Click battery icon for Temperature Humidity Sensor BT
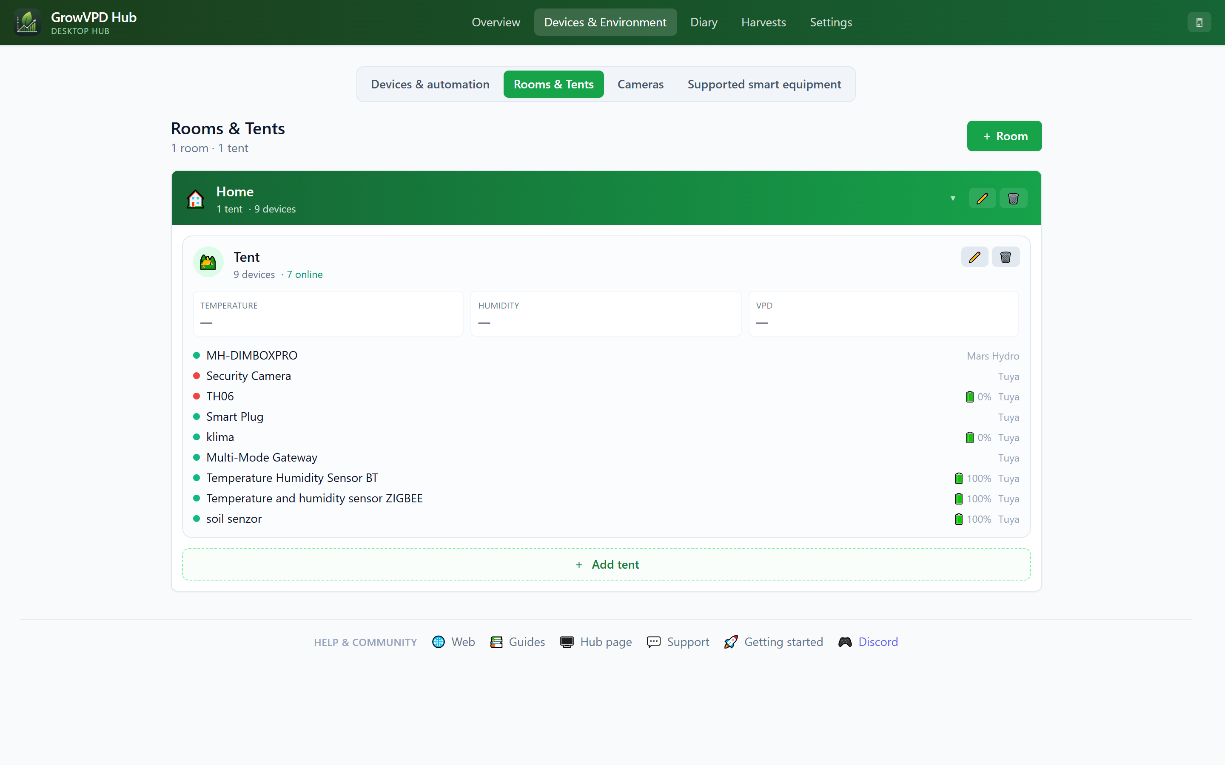 click(x=959, y=479)
